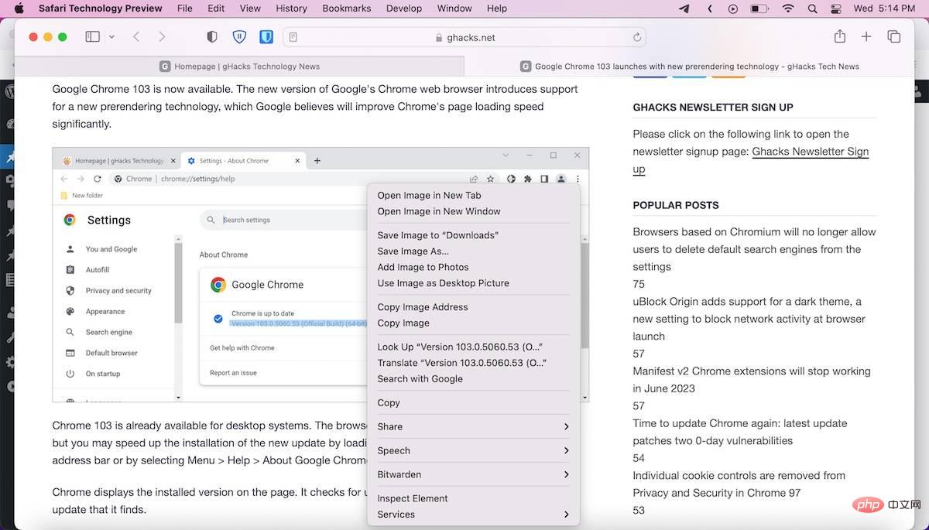This screenshot has width=929, height=530.
Task: Choose the plain Copy context menu item
Action: (x=473, y=402)
